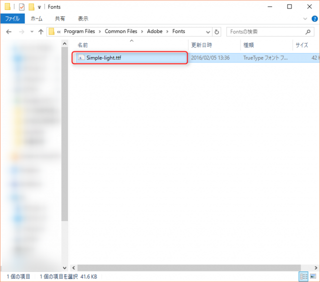The image size is (320, 282).
Task: Switch to the 共有 ribbon tab
Action: click(x=59, y=18)
